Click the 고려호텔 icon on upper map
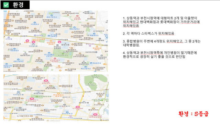This screenshot has height=124, width=220. 9,37
